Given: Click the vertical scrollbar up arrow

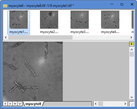Looking at the screenshot, I should point(132,50).
